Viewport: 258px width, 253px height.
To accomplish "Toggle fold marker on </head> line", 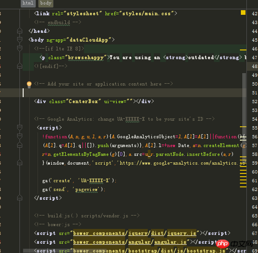I will point(19,31).
